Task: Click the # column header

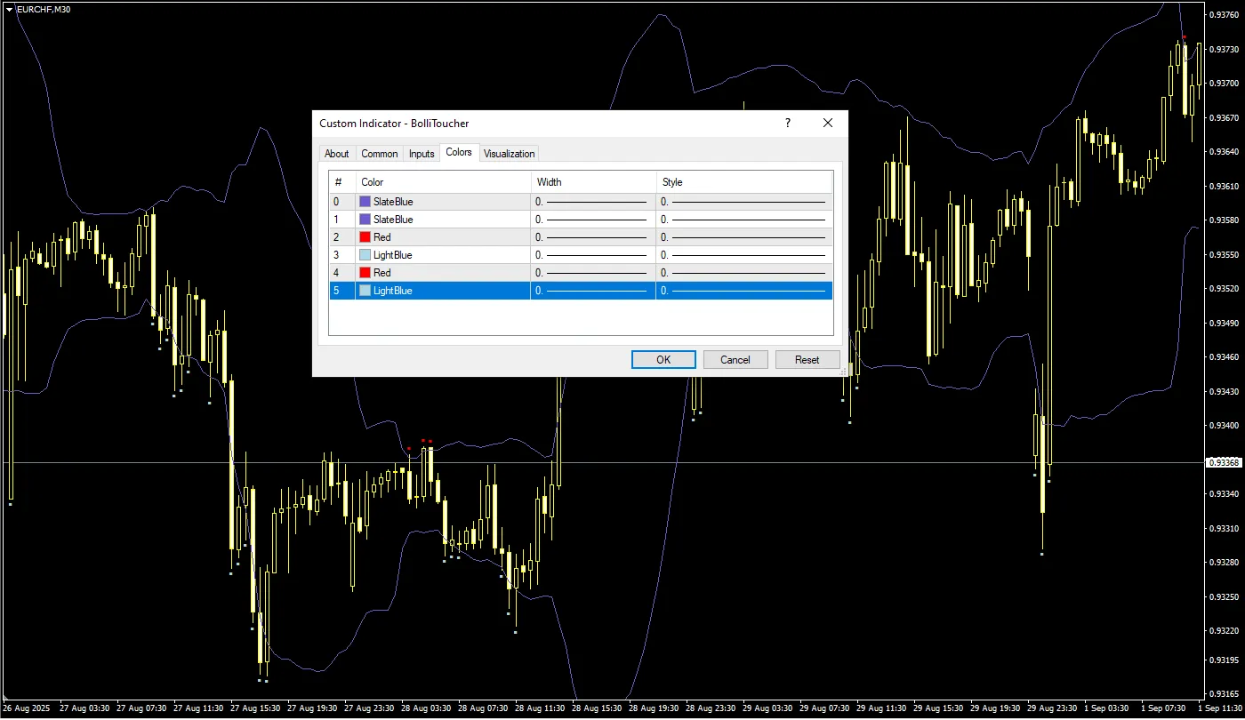Action: click(342, 182)
